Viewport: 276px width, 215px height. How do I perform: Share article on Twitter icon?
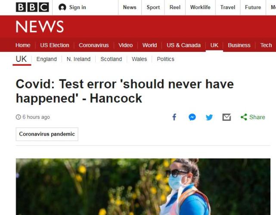(209, 117)
